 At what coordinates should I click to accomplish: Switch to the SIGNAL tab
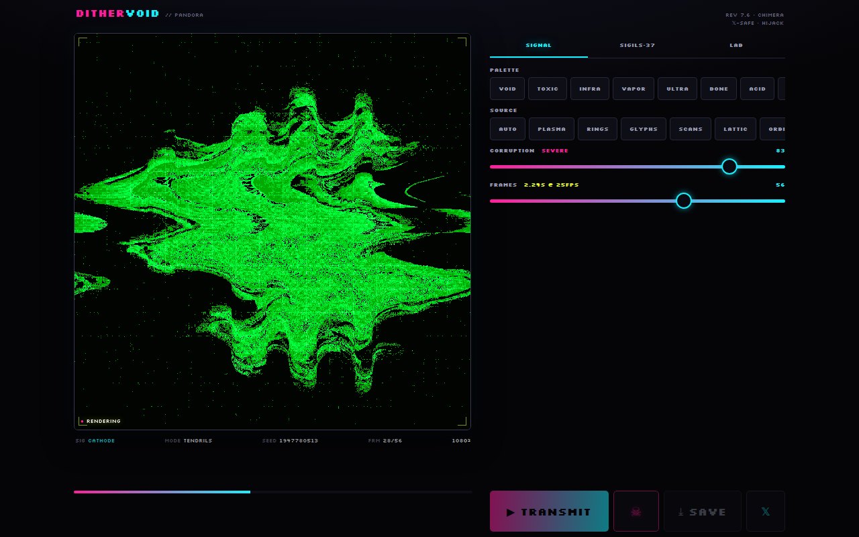pos(539,46)
